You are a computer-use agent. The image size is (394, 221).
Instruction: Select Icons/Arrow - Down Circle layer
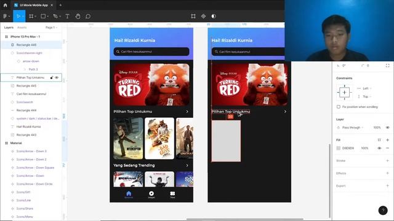tap(34, 184)
